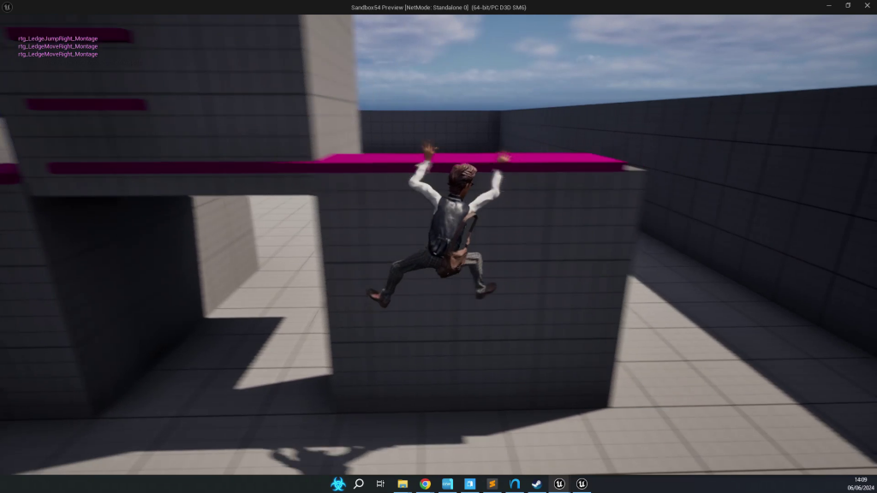Click the rtg_LedgeJumpRight_Montage debug text

coord(57,39)
